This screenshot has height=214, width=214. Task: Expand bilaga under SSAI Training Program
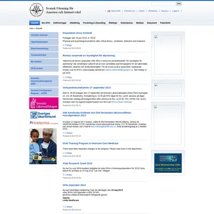pyautogui.click(x=67, y=153)
